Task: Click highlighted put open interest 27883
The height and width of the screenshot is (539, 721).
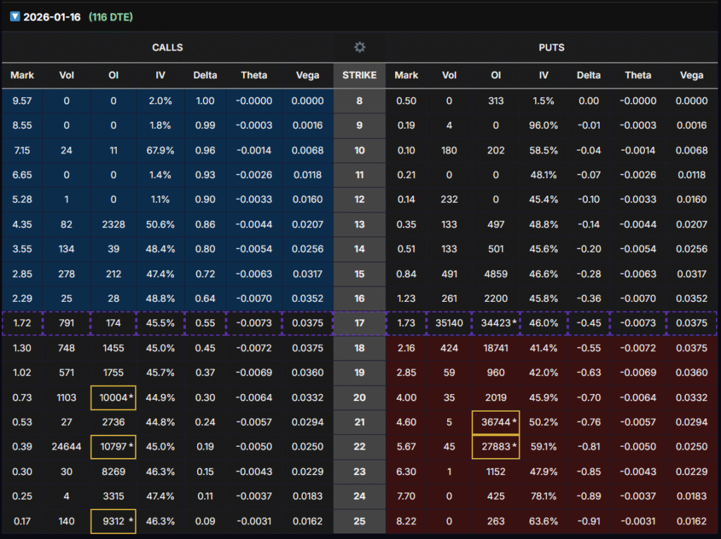Action: coord(496,448)
